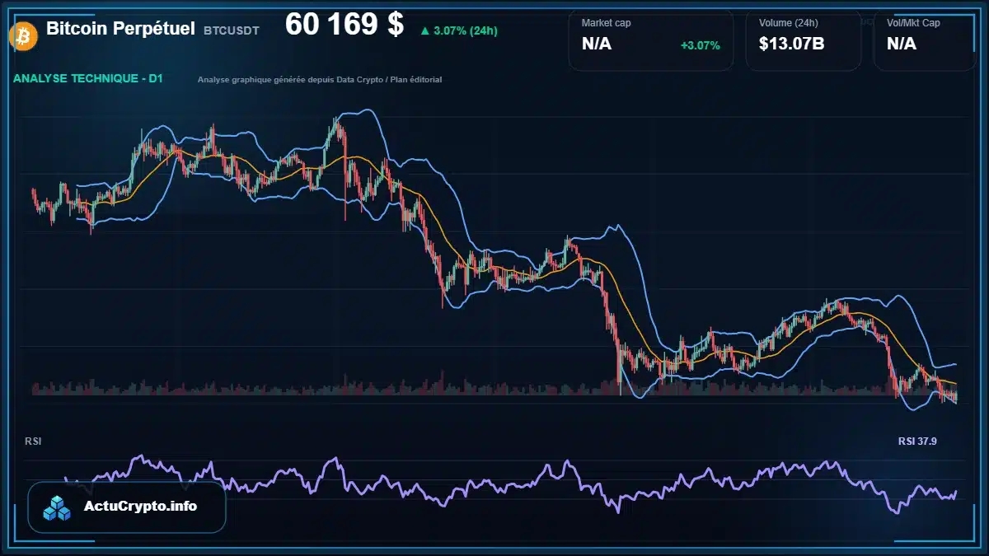Click the 60 169 $ price value
The image size is (989, 556).
coord(345,25)
